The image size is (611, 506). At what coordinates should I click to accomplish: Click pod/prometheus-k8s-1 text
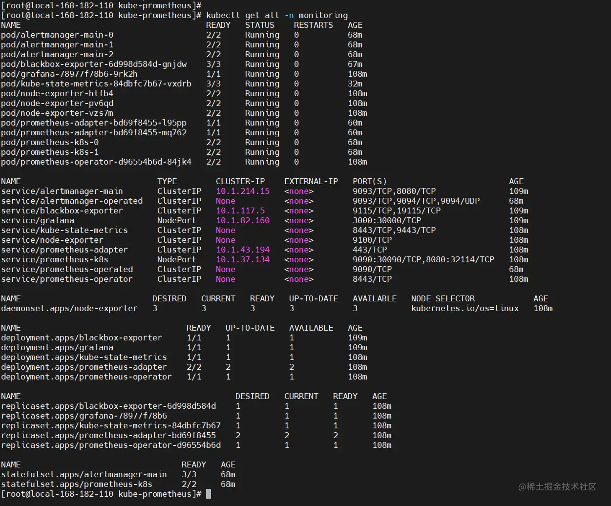click(50, 152)
